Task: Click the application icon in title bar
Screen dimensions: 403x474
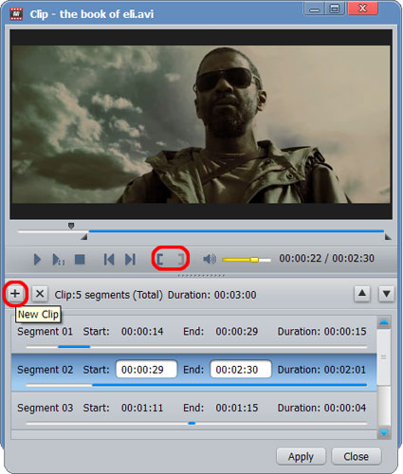Action: click(x=16, y=14)
